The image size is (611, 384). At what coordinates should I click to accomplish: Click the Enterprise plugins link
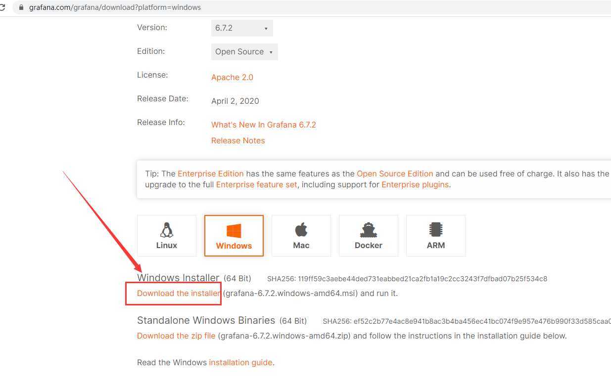pyautogui.click(x=415, y=184)
